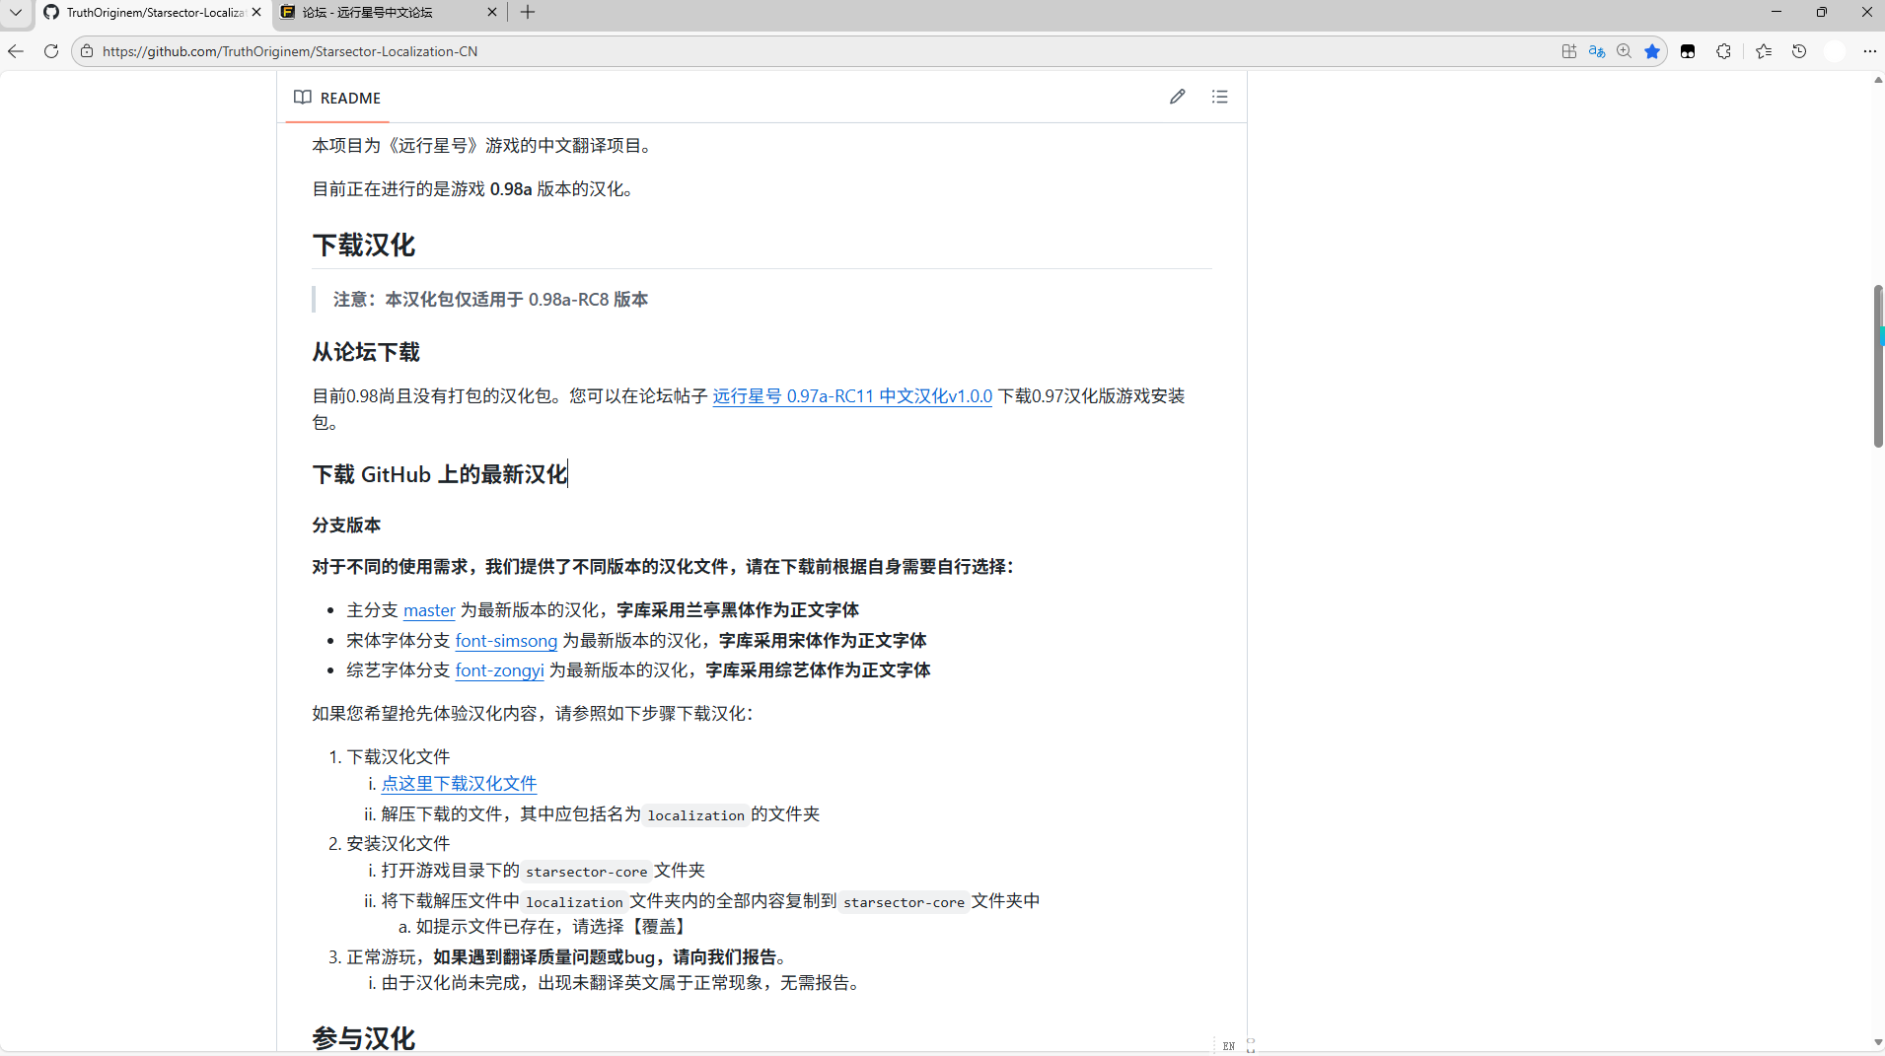Screen dimensions: 1885x1056
Task: Toggle the favorite star in the address bar
Action: (1653, 51)
